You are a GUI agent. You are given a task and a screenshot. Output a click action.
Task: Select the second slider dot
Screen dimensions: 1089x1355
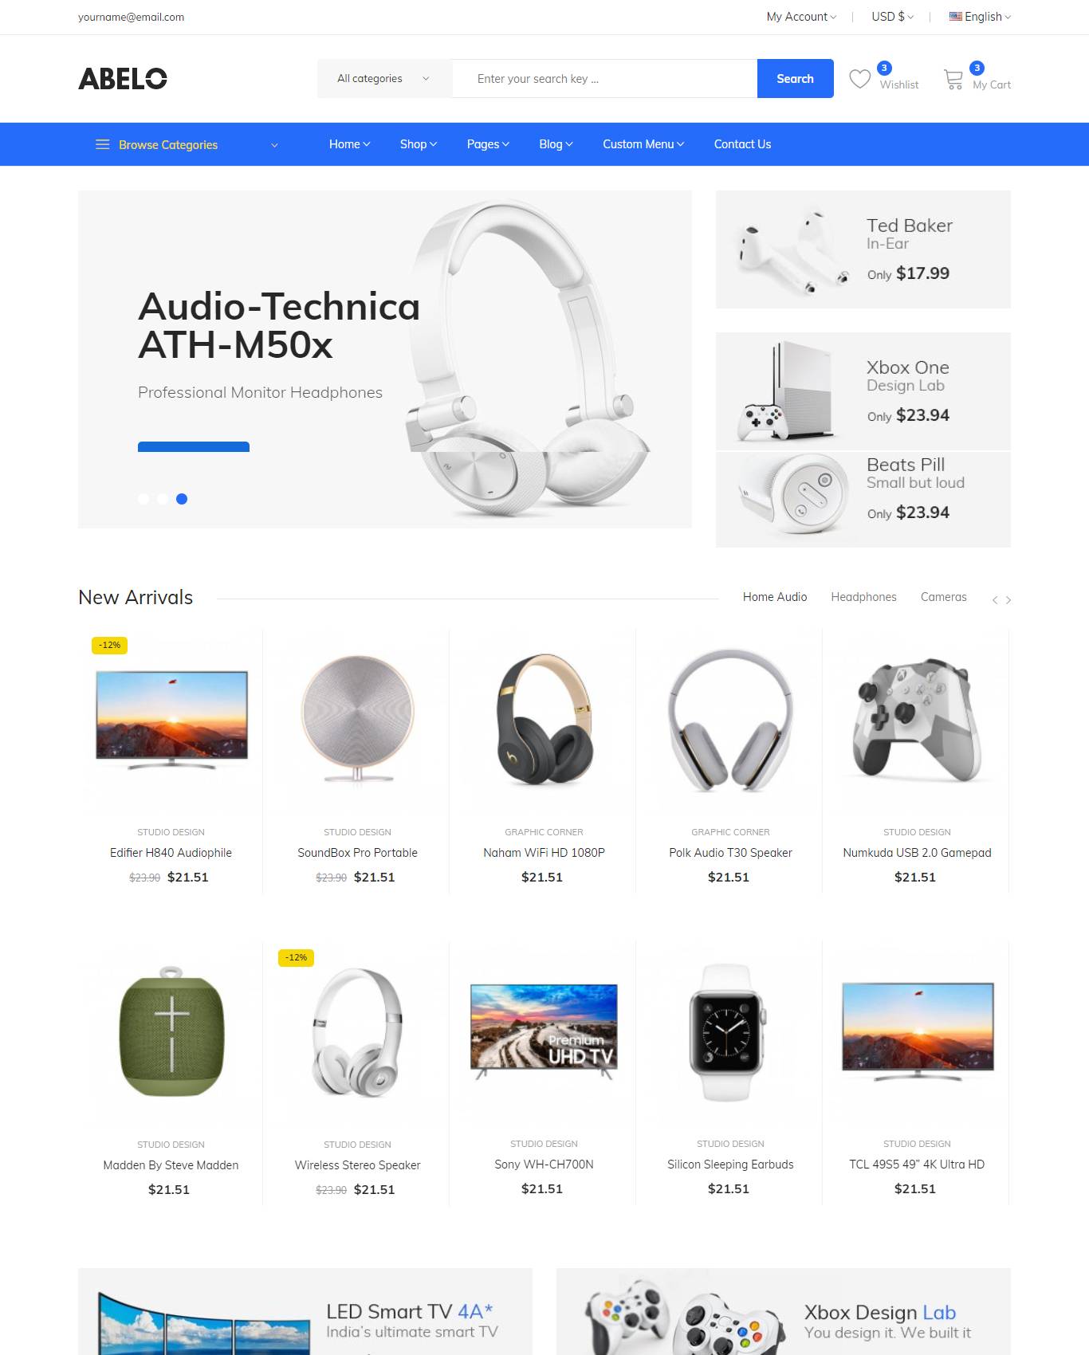163,499
